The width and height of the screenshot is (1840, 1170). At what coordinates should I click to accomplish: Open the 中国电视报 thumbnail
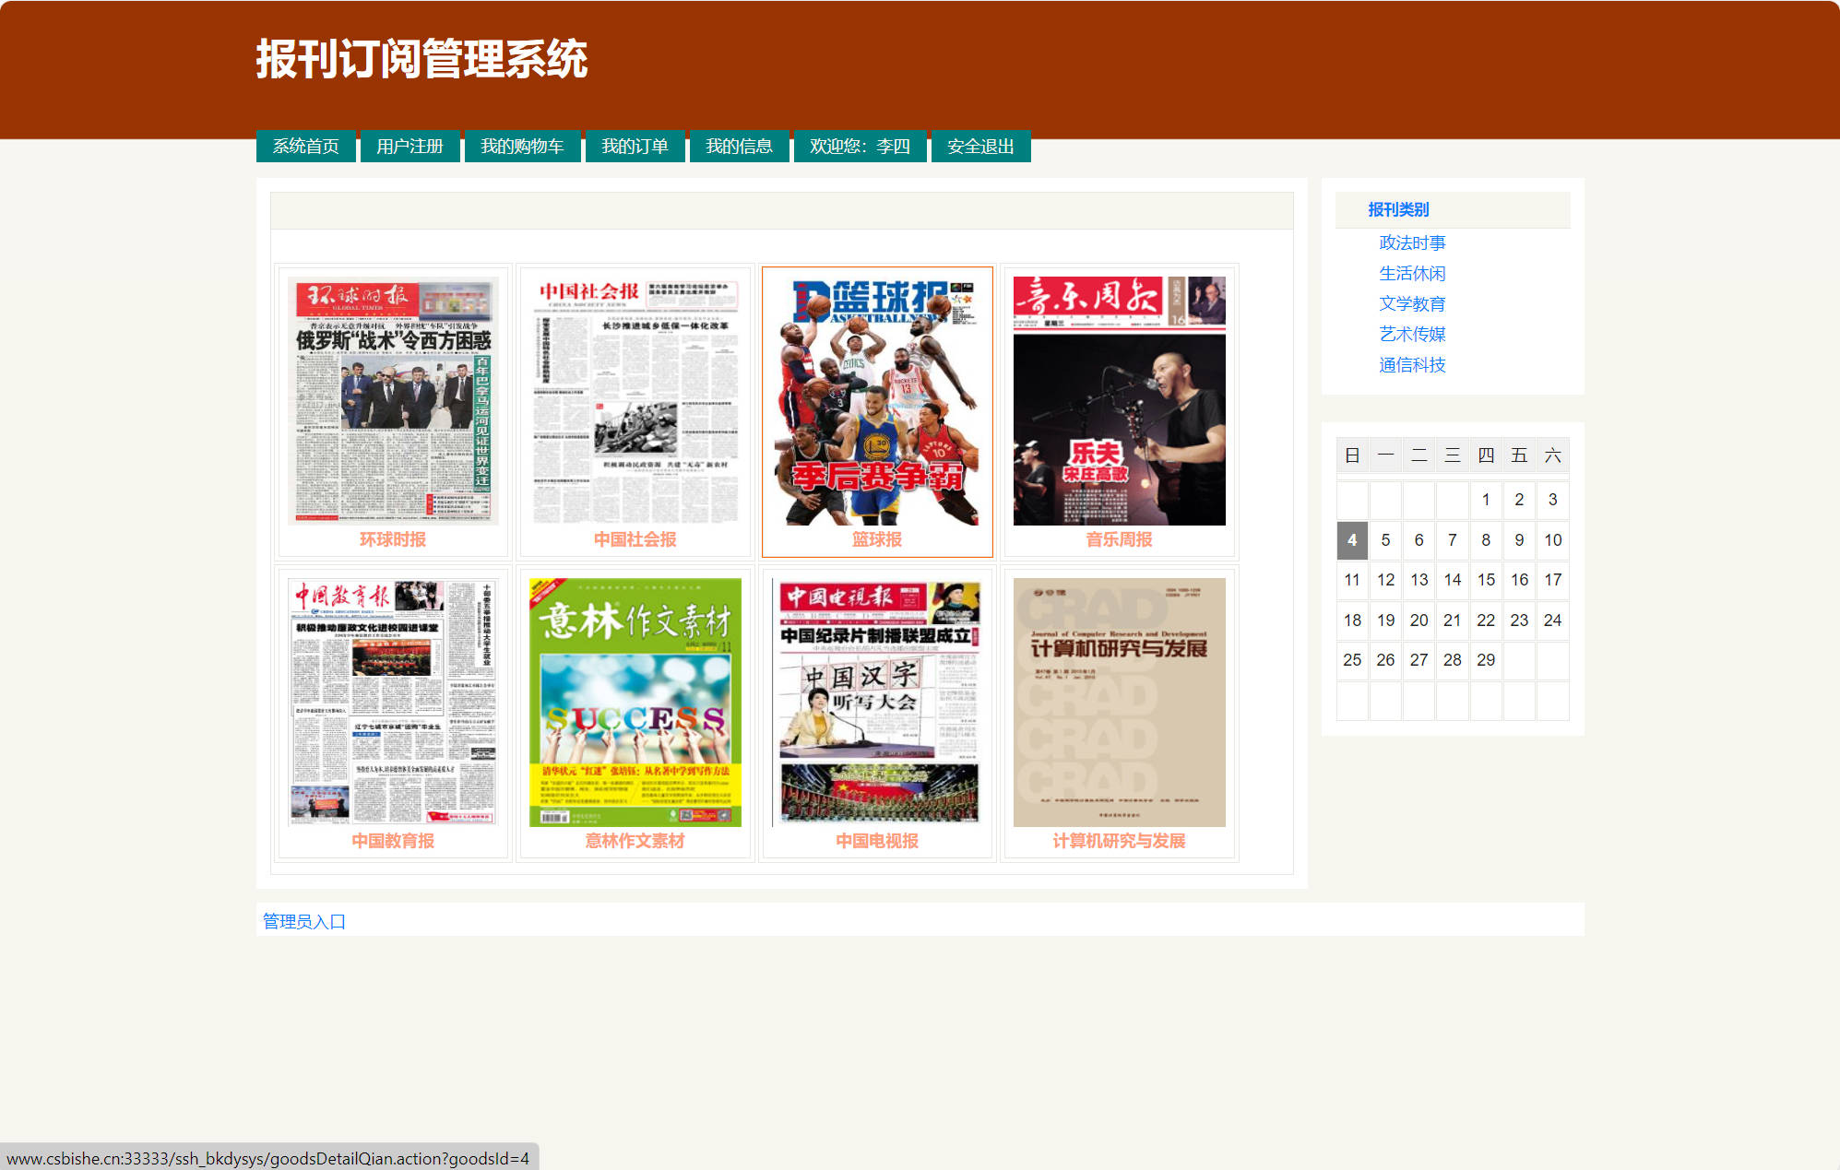876,701
